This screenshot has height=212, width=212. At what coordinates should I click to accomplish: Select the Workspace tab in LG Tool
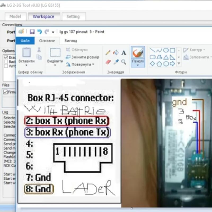pos(43,16)
